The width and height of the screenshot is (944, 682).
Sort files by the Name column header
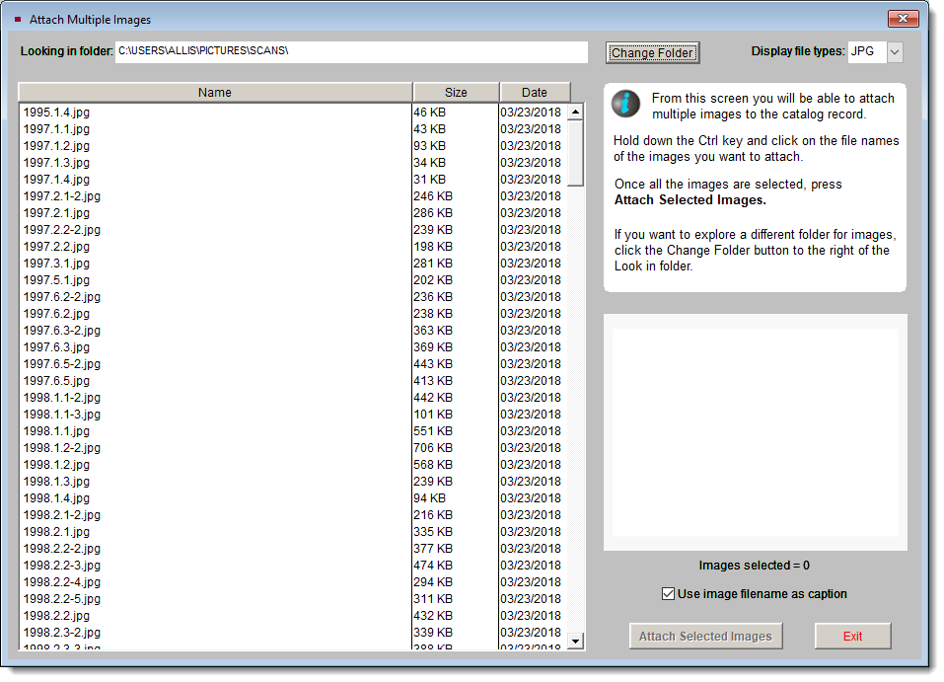coord(214,91)
